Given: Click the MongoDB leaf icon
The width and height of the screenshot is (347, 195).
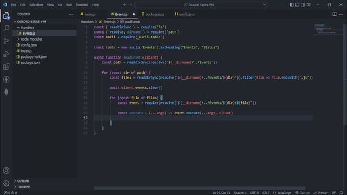Looking at the screenshot, I should (6, 92).
